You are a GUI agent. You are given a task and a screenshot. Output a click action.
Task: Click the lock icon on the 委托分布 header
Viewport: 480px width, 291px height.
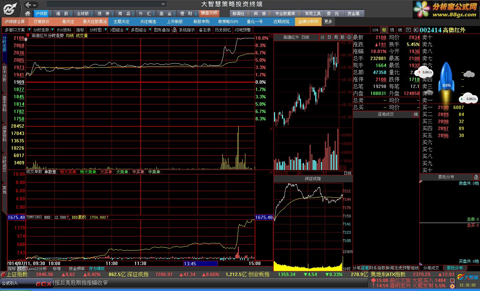[476, 177]
